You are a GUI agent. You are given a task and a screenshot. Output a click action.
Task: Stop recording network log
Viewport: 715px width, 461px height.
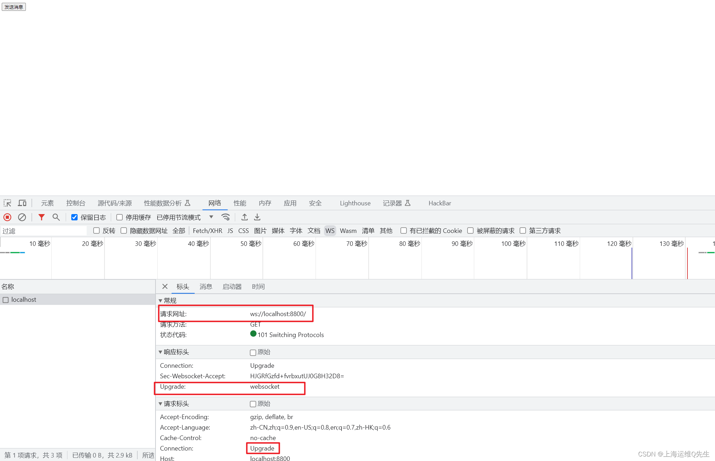click(7, 217)
